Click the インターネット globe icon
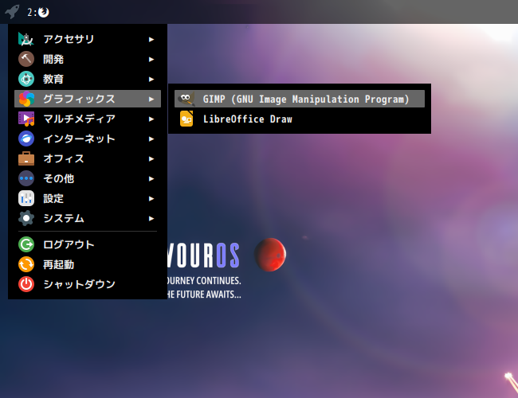The image size is (518, 398). click(26, 139)
